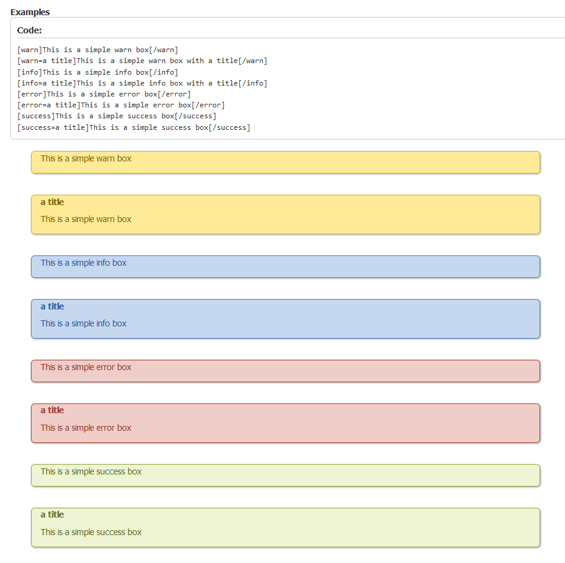Click 'a title' heading in blue info box
This screenshot has width=565, height=563.
coord(52,306)
